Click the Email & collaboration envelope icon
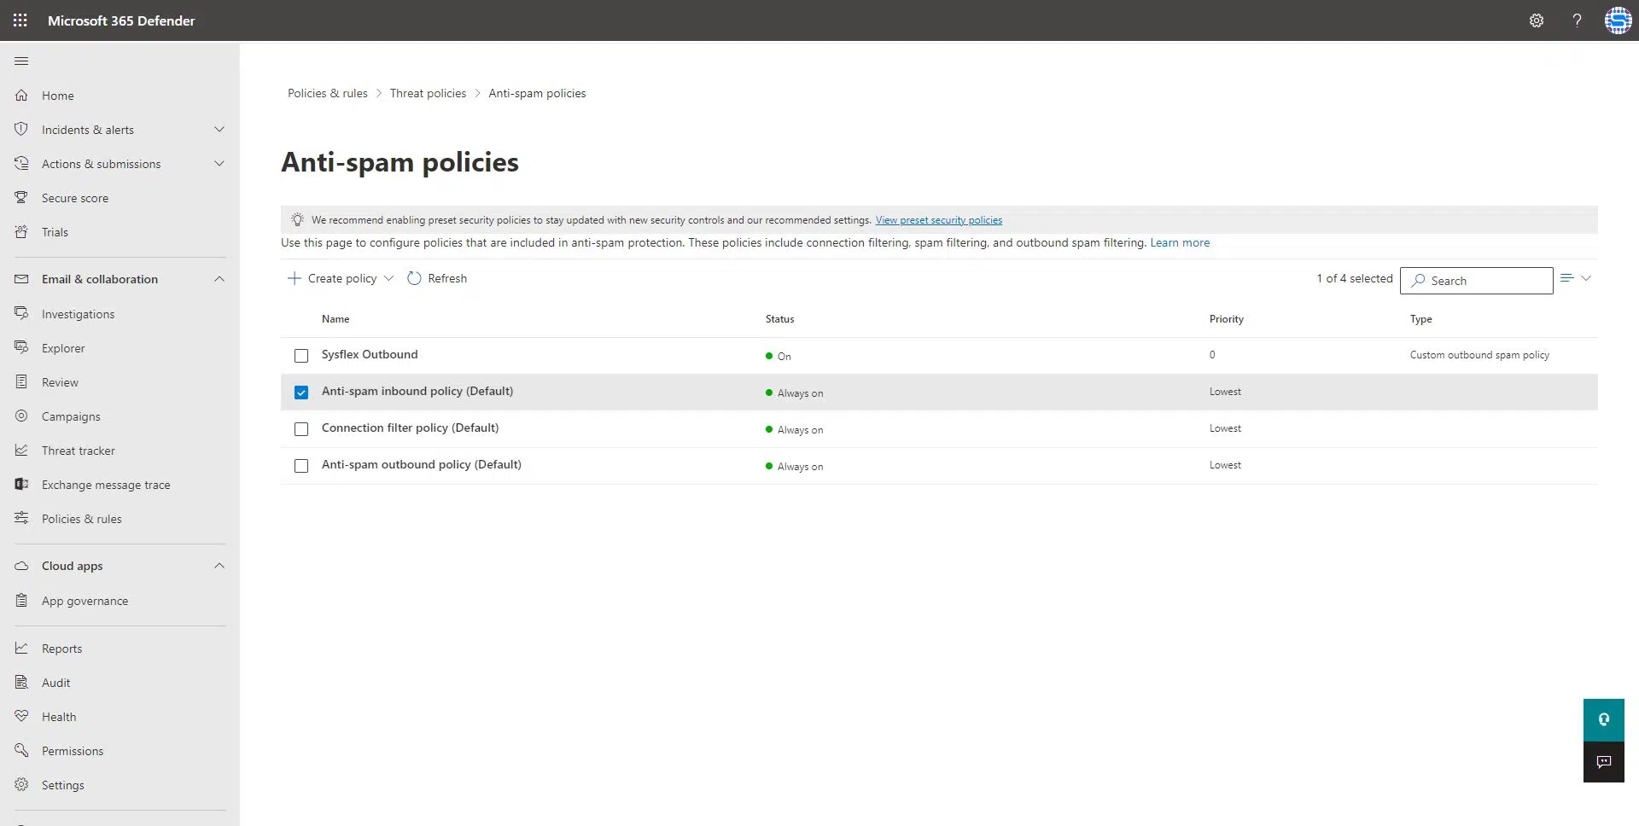This screenshot has height=826, width=1639. (x=22, y=279)
